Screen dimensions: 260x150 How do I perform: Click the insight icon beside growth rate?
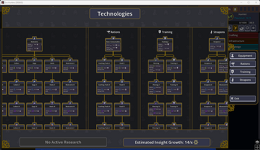[196, 142]
